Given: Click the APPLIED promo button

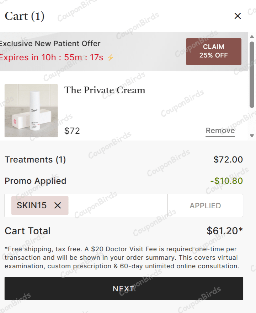Looking at the screenshot, I should pyautogui.click(x=205, y=205).
